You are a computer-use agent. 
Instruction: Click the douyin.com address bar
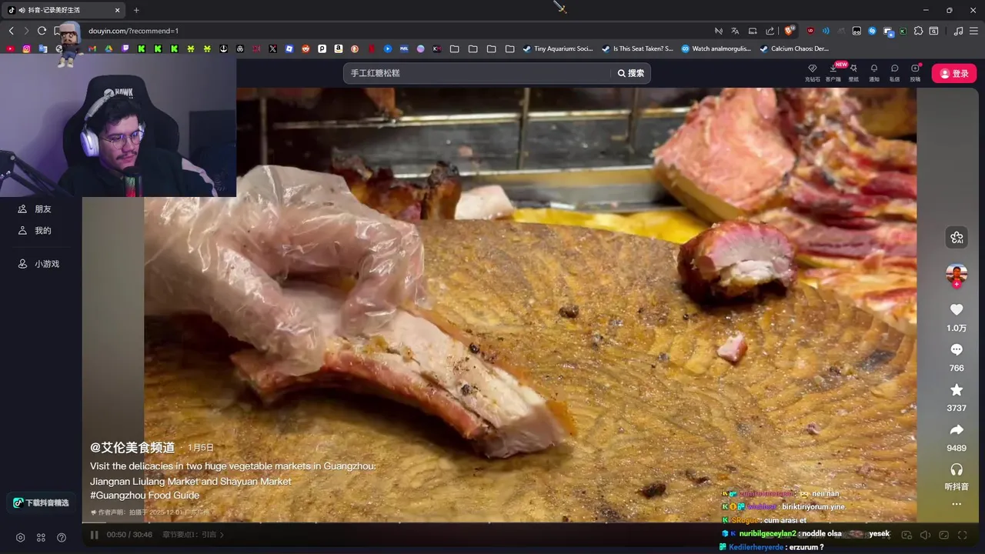click(x=385, y=31)
